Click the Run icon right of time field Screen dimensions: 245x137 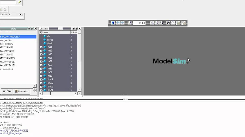[x=152, y=23]
